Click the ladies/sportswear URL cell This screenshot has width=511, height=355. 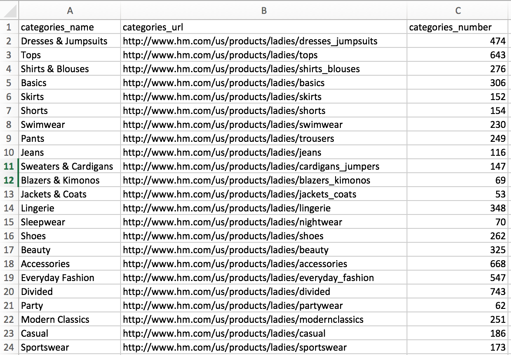[x=264, y=347]
